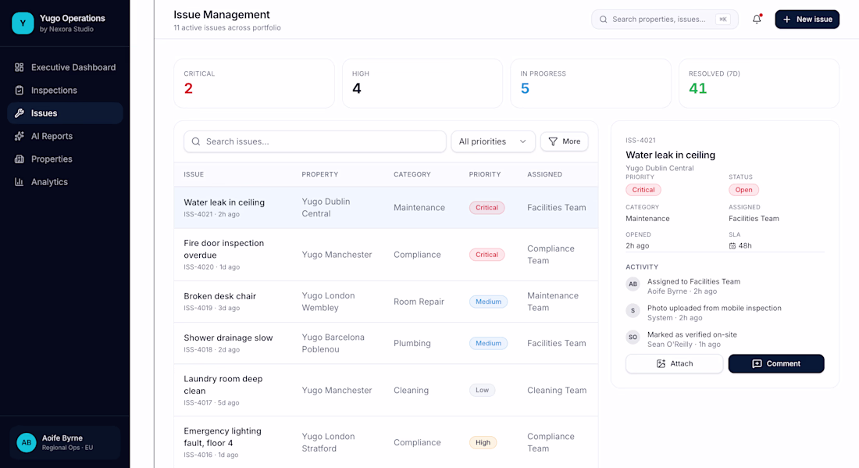Navigate to AI Reports
The image size is (859, 468).
click(x=65, y=137)
